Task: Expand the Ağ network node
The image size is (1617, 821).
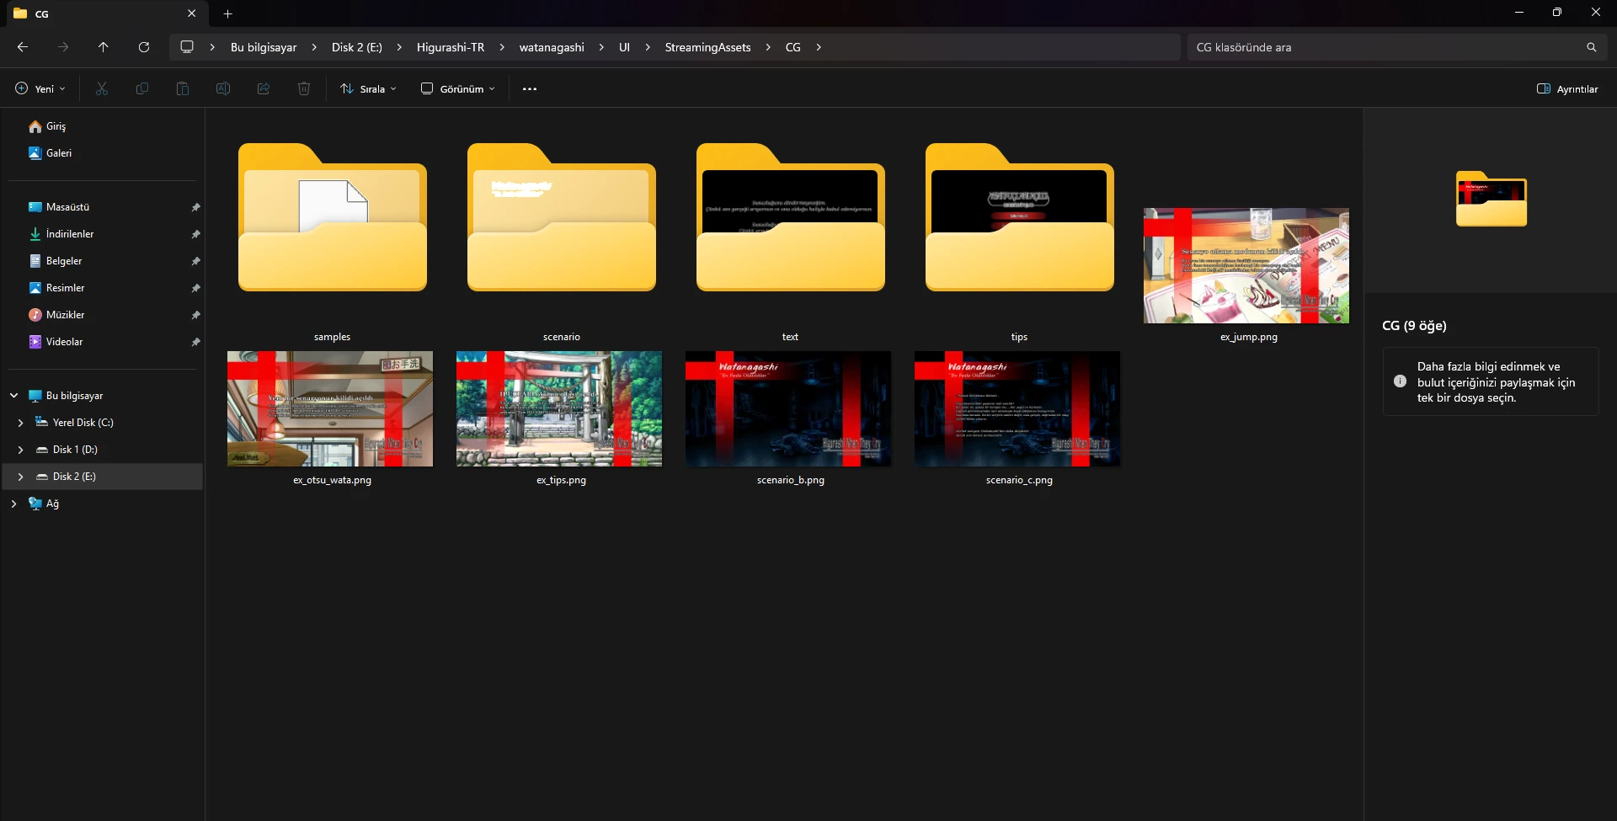Action: click(13, 504)
